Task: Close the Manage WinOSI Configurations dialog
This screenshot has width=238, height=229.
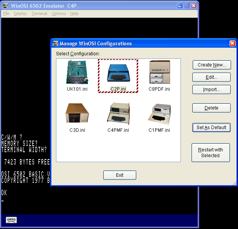Action: (232, 43)
